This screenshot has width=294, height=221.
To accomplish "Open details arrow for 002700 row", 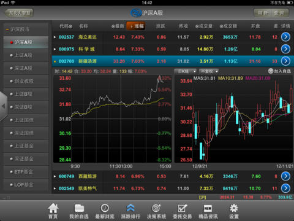I will pos(285,61).
